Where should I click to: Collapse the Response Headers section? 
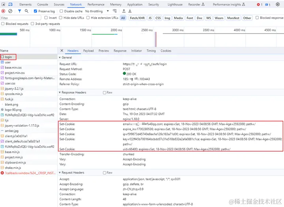coord(60,93)
